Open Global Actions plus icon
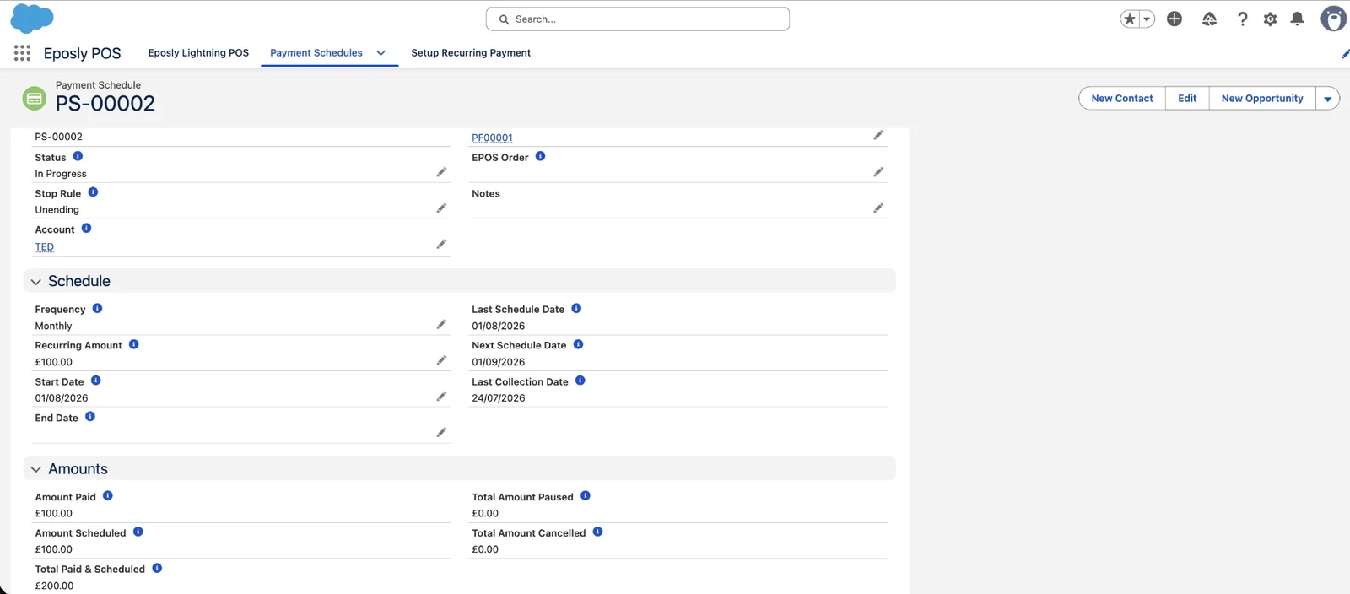The image size is (1350, 594). pos(1174,19)
